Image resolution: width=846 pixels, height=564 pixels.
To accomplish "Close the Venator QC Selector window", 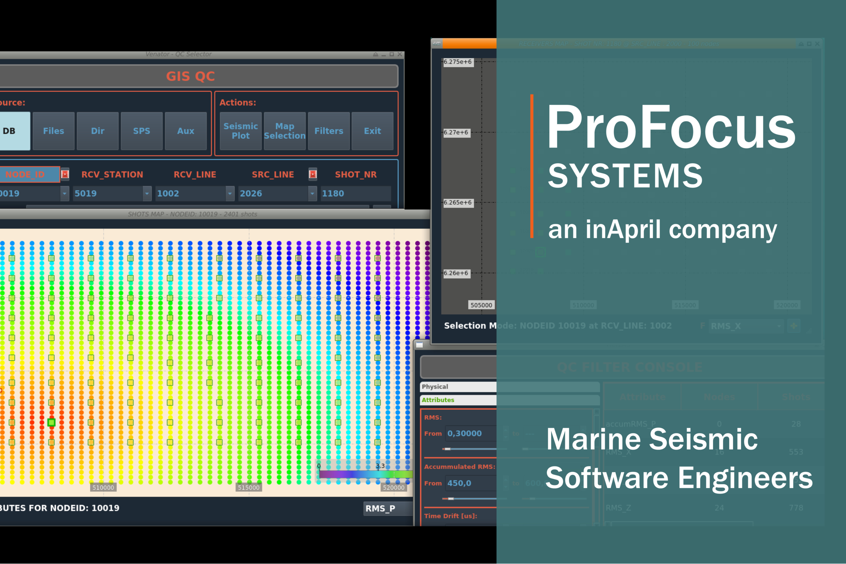I will click(x=400, y=54).
